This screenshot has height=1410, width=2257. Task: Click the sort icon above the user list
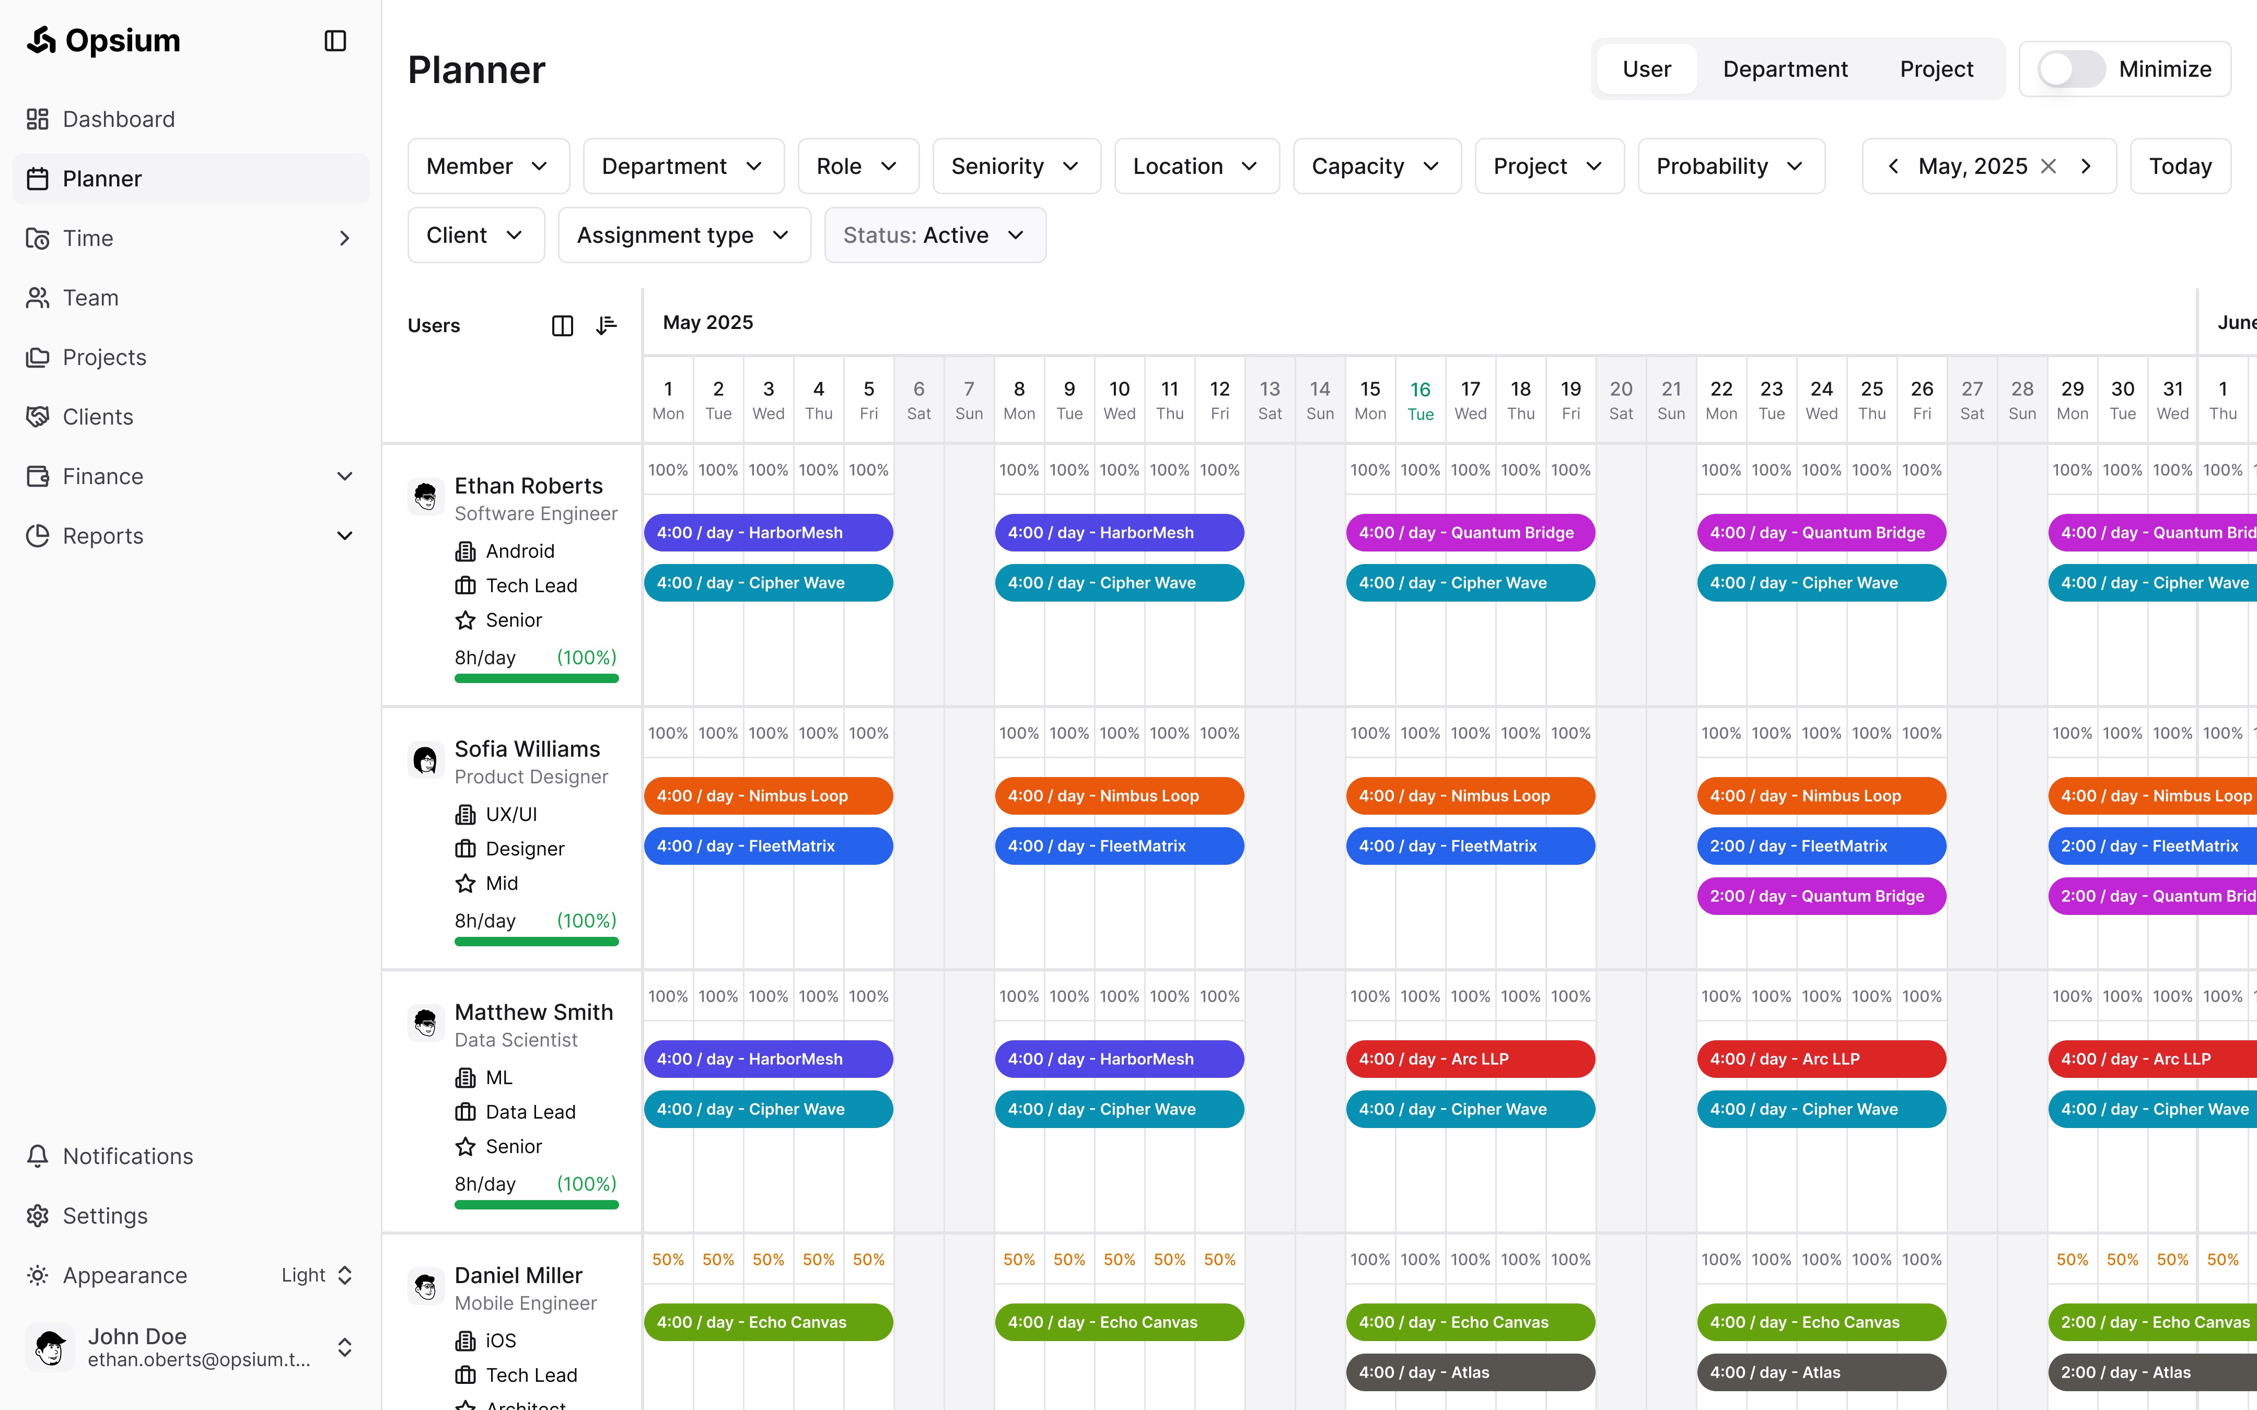coord(606,324)
